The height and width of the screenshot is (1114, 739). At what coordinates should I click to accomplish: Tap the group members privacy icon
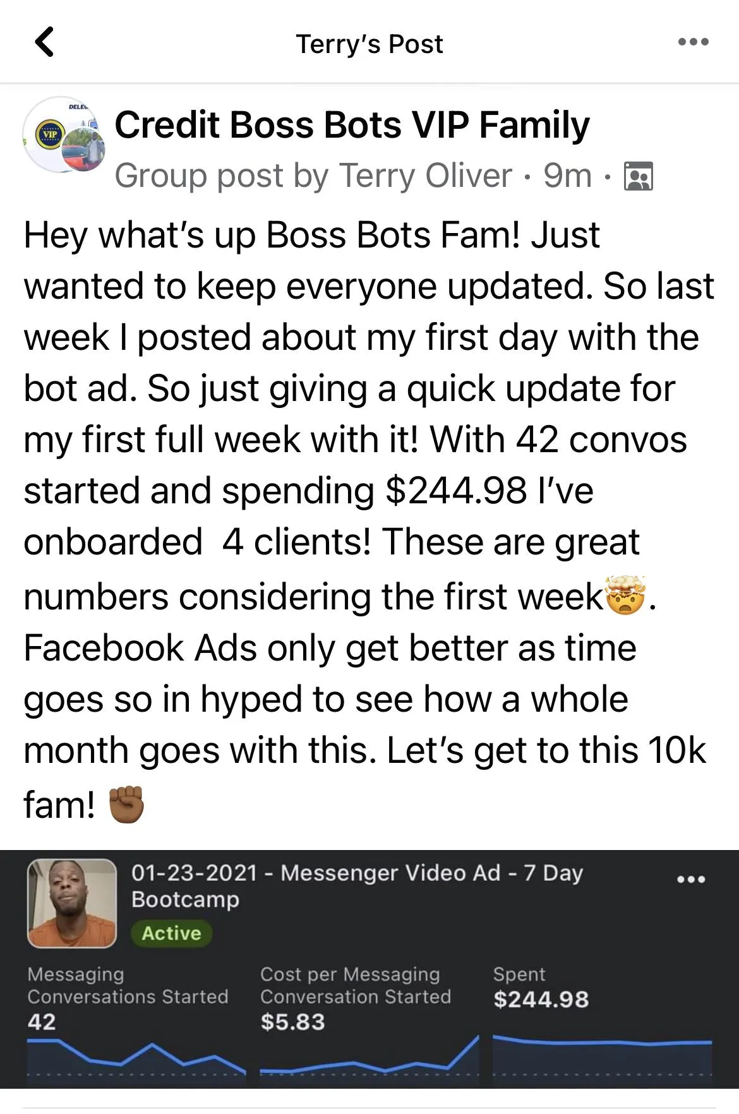[638, 176]
